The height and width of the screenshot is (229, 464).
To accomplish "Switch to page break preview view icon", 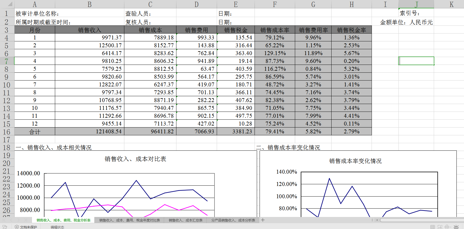I will click(x=440, y=227).
